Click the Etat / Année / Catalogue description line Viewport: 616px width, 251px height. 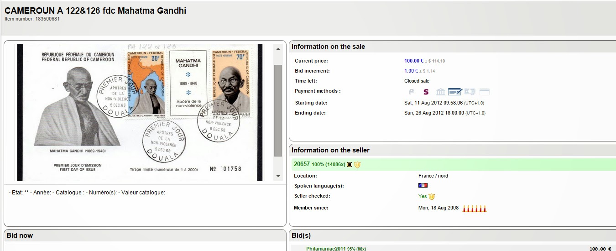(x=87, y=193)
